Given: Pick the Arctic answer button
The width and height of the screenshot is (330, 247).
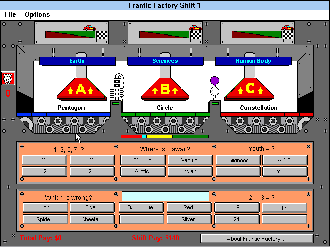Looking at the screenshot, I should [x=142, y=171].
